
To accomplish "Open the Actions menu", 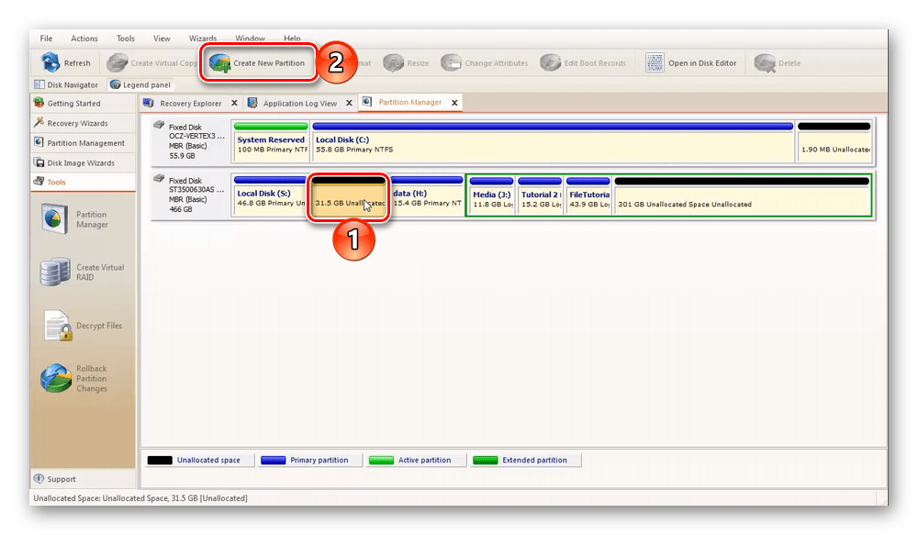I will point(84,38).
